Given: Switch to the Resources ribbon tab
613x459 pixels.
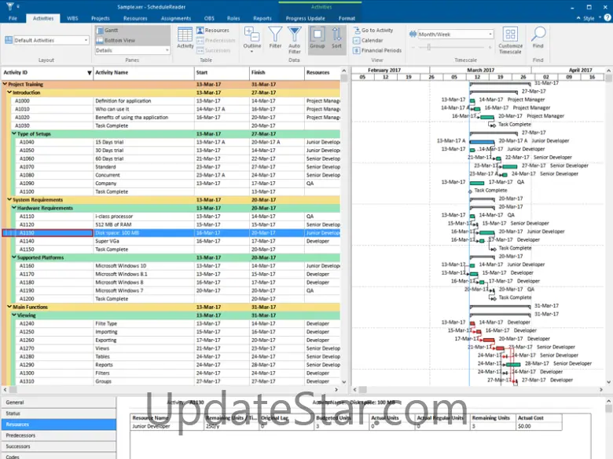Looking at the screenshot, I should pos(135,18).
